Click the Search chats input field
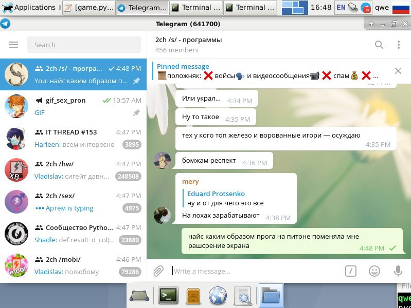The width and height of the screenshot is (411, 308). (84, 45)
